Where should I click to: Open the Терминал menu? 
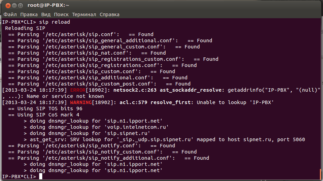84,14
